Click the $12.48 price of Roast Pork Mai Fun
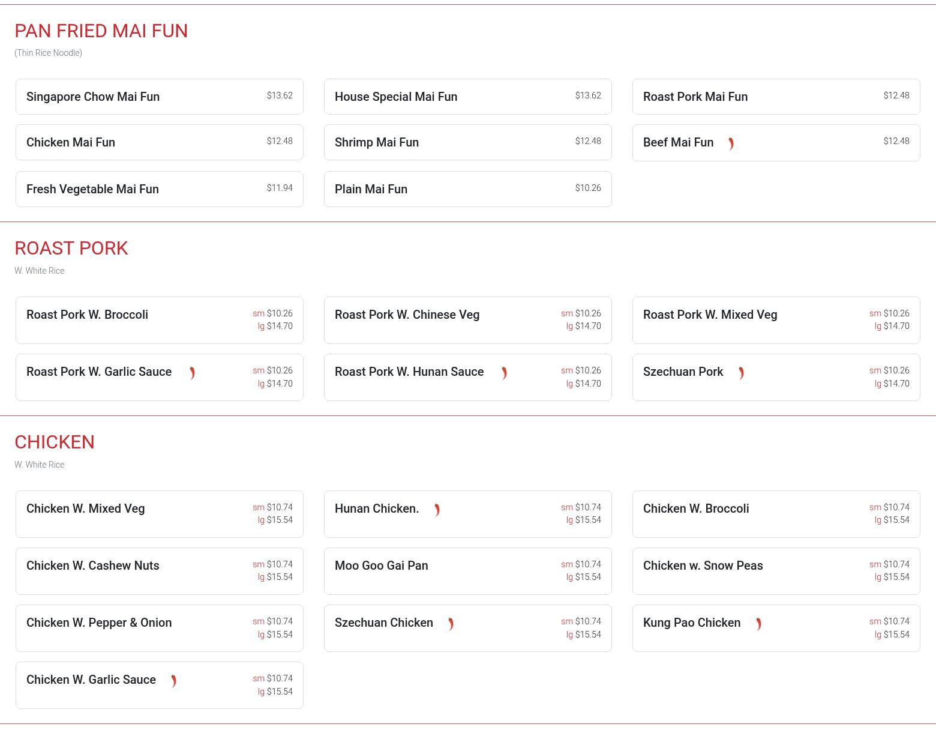This screenshot has height=733, width=936. [x=896, y=95]
